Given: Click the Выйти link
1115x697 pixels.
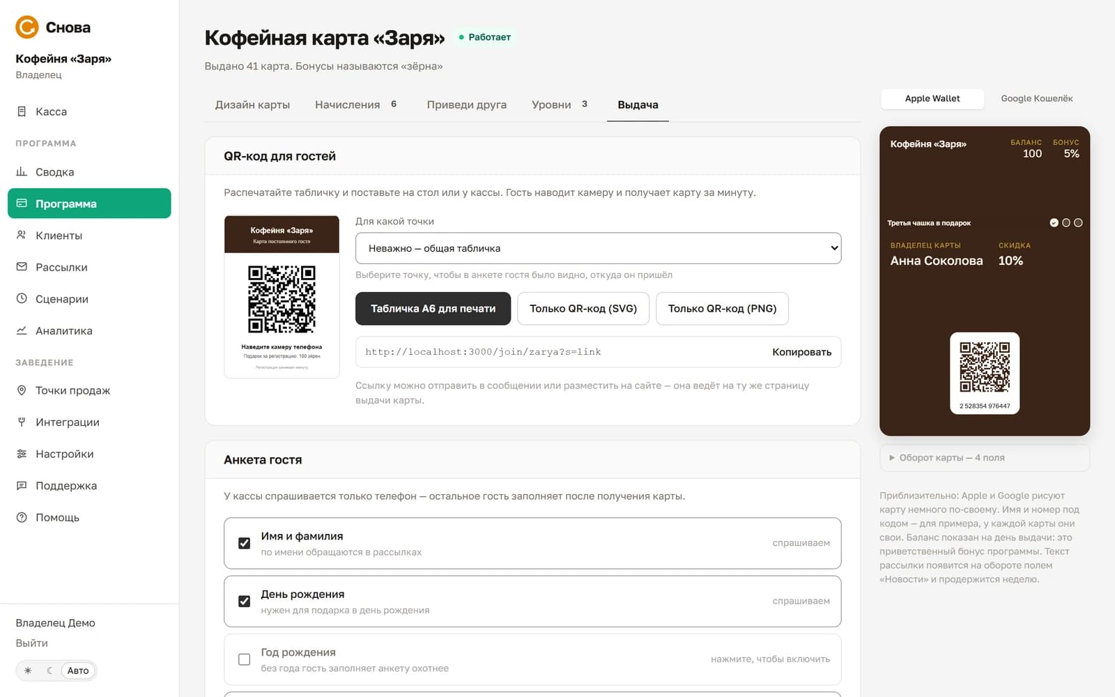Looking at the screenshot, I should pos(32,643).
